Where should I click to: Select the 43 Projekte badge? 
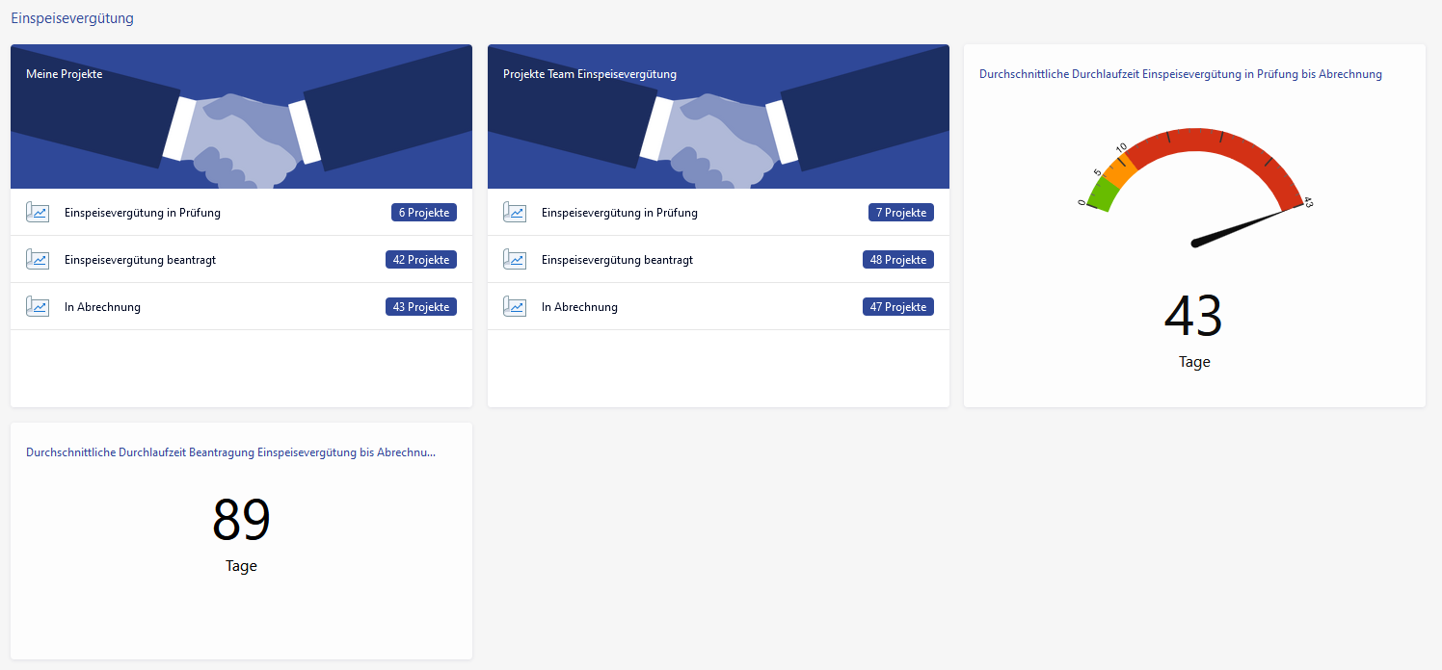420,307
